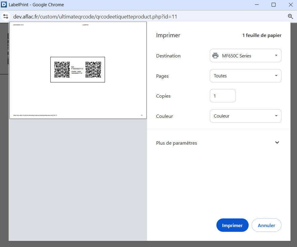This screenshot has height=247, width=297.
Task: Click into the Copies number field
Action: 223,96
